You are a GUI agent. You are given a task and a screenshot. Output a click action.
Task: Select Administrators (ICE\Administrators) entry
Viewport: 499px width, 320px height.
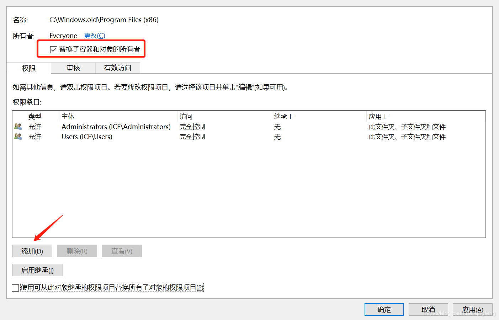[116, 127]
